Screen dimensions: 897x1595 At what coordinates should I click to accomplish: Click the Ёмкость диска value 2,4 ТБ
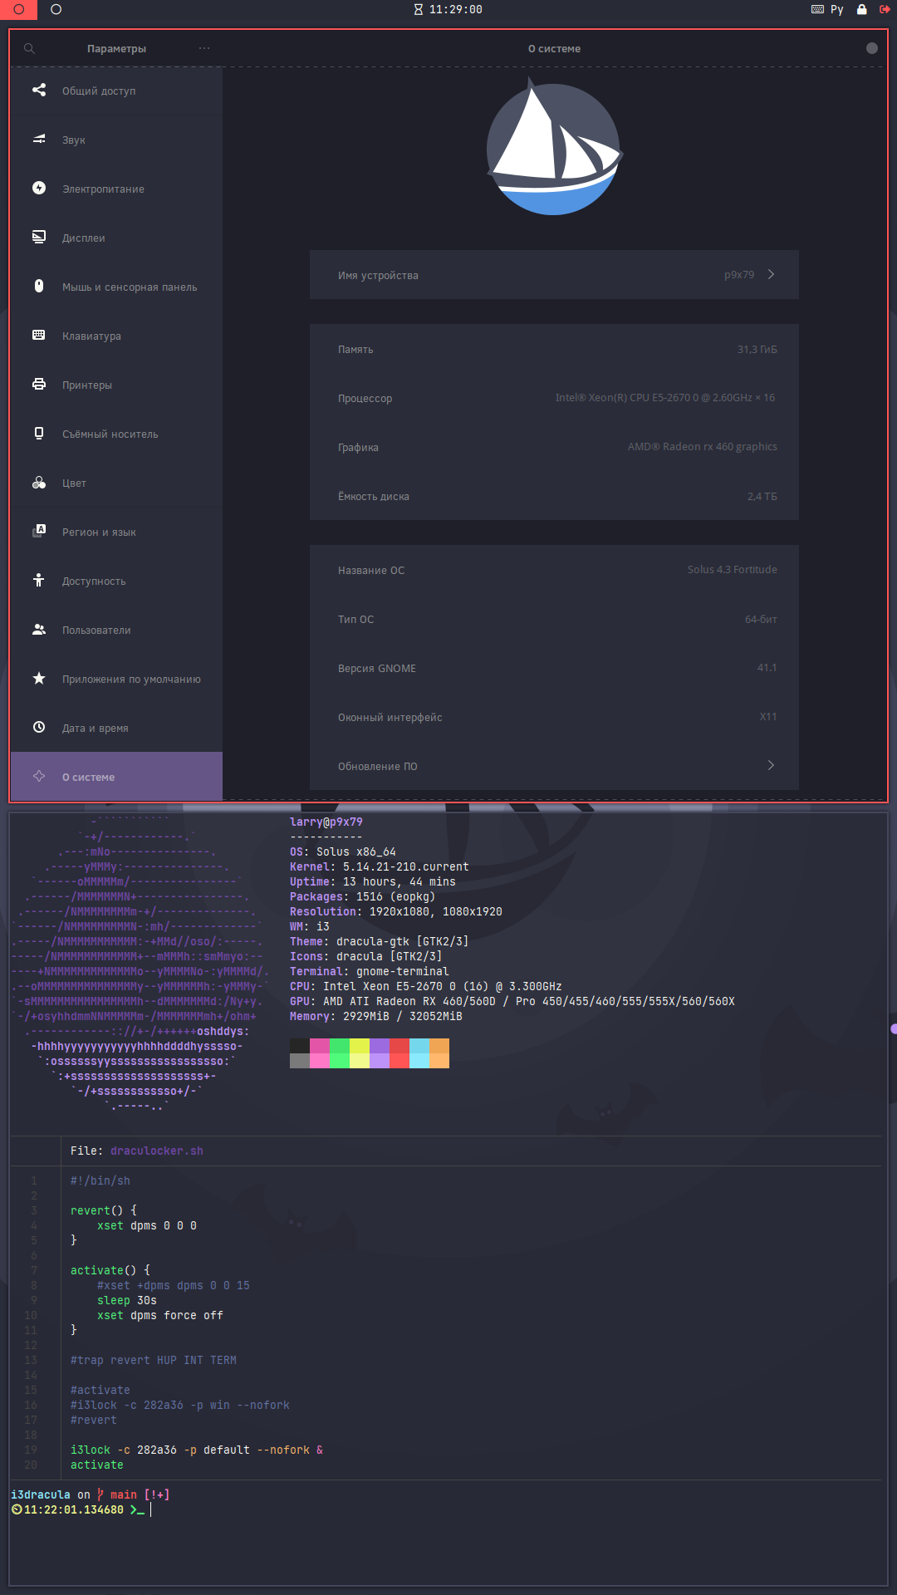tap(762, 496)
